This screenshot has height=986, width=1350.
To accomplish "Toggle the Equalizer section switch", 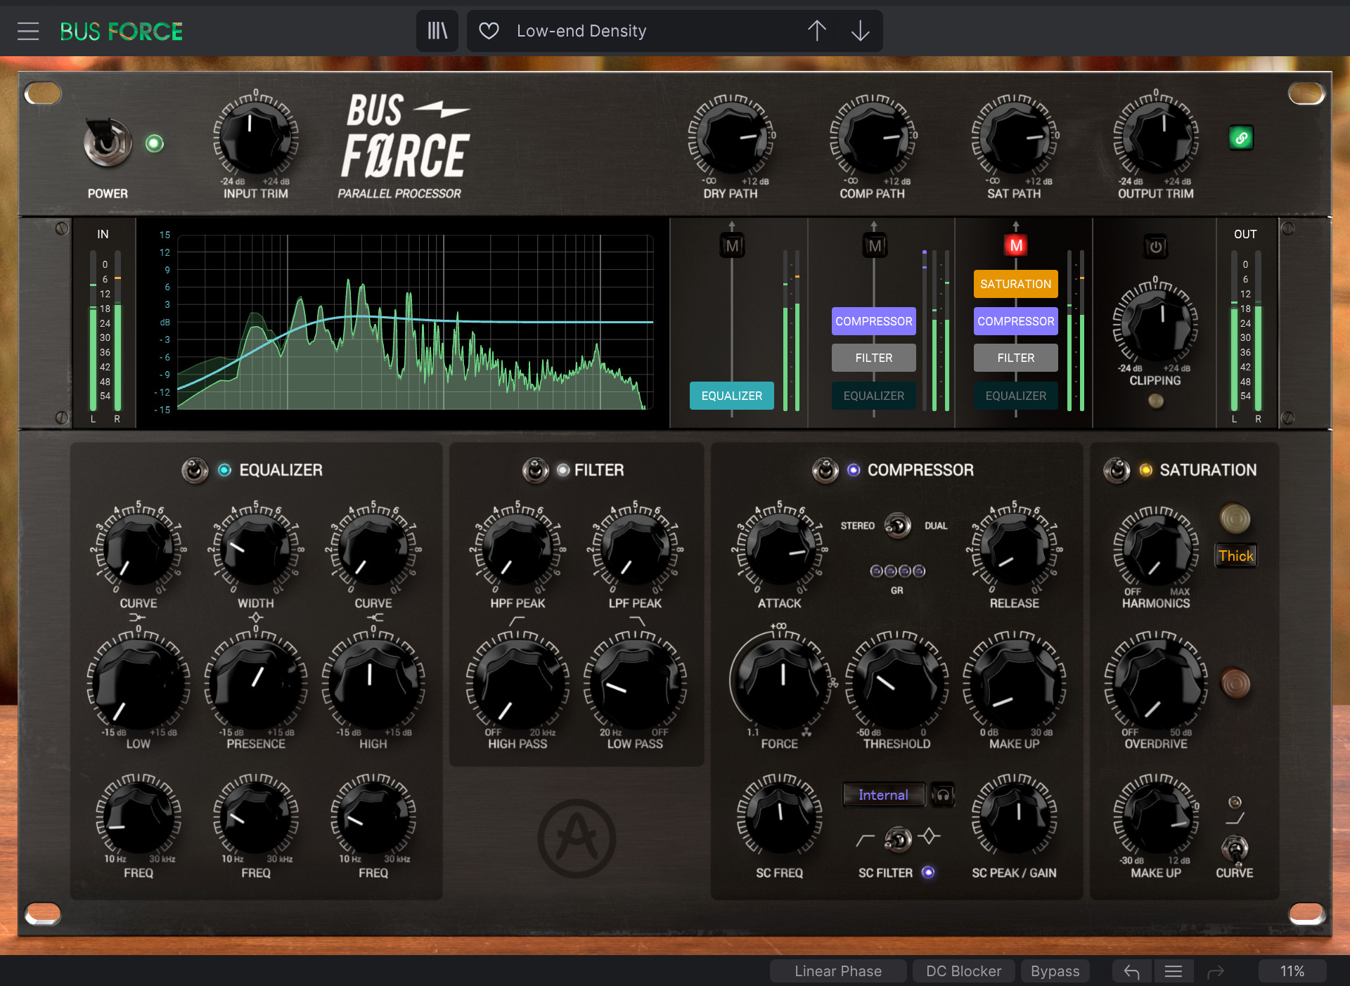I will (195, 470).
